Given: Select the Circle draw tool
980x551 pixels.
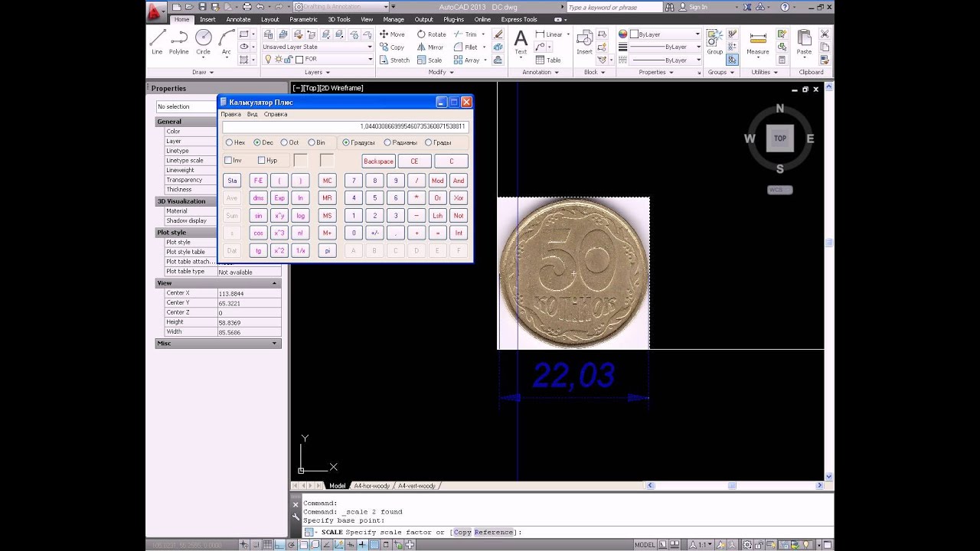Looking at the screenshot, I should coord(203,41).
